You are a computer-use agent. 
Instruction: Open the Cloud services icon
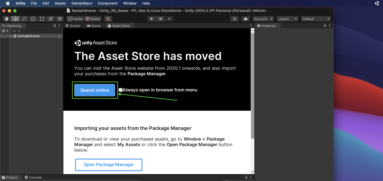pyautogui.click(x=245, y=19)
